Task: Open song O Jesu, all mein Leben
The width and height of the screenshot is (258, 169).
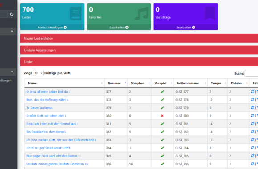Action: point(48,92)
